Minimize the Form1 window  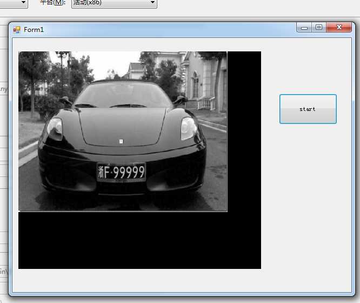coord(304,28)
